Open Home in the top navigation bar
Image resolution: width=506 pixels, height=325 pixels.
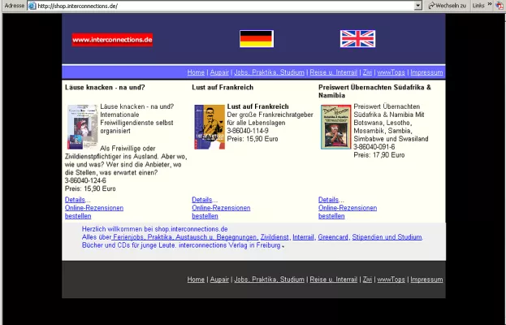pyautogui.click(x=196, y=72)
